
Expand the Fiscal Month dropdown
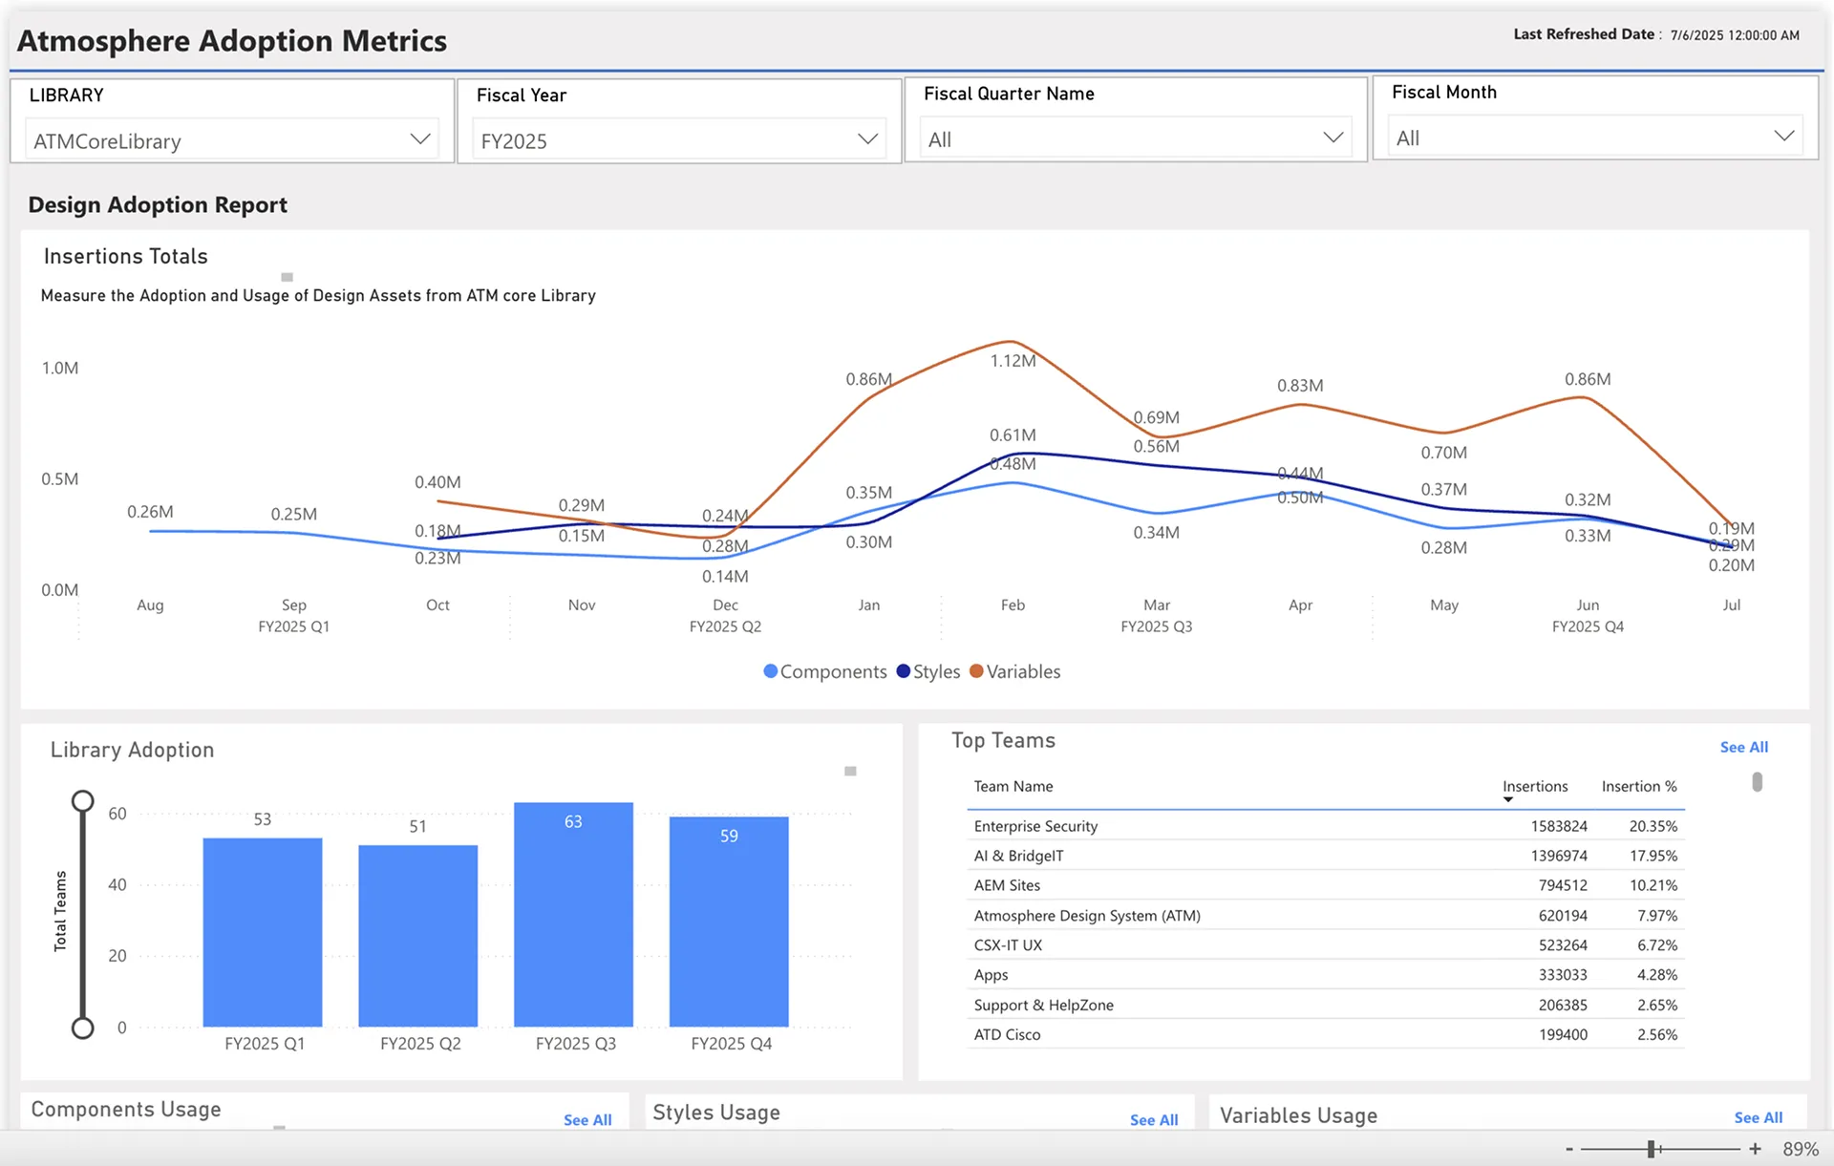1782,136
